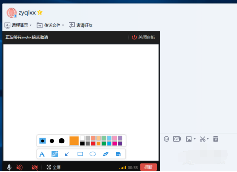This screenshot has height=172, width=237.
Task: Toggle the muted speaker icon
Action: [x=20, y=167]
